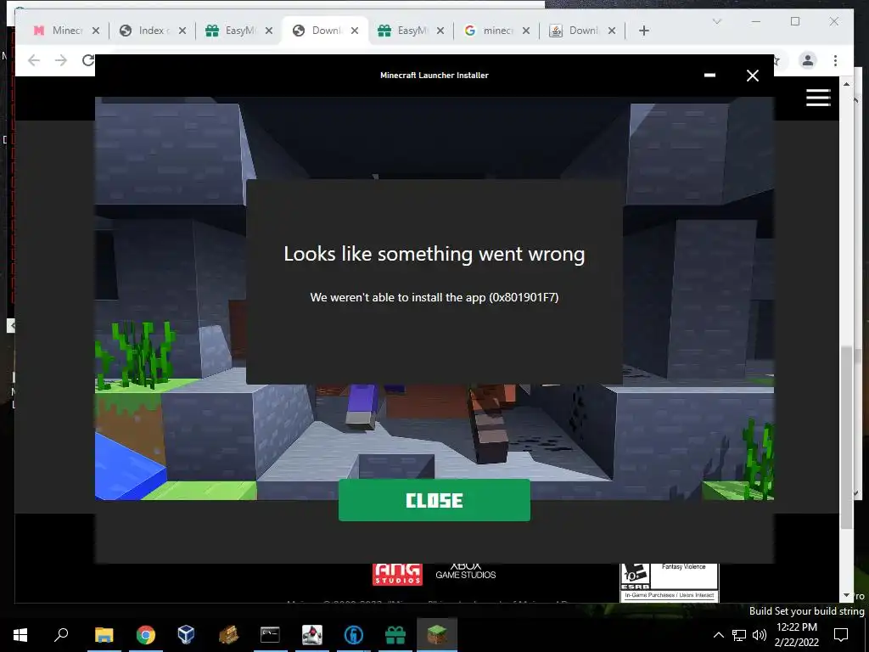Switch to the first Minecraft browser tab
This screenshot has width=869, height=652.
pos(59,31)
